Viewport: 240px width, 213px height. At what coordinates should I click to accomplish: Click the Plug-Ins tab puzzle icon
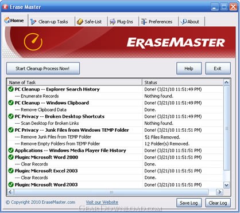point(113,22)
